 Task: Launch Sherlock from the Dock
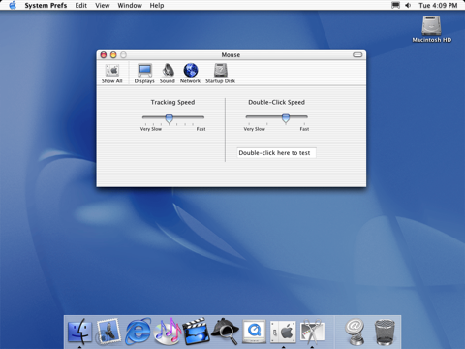click(x=225, y=332)
